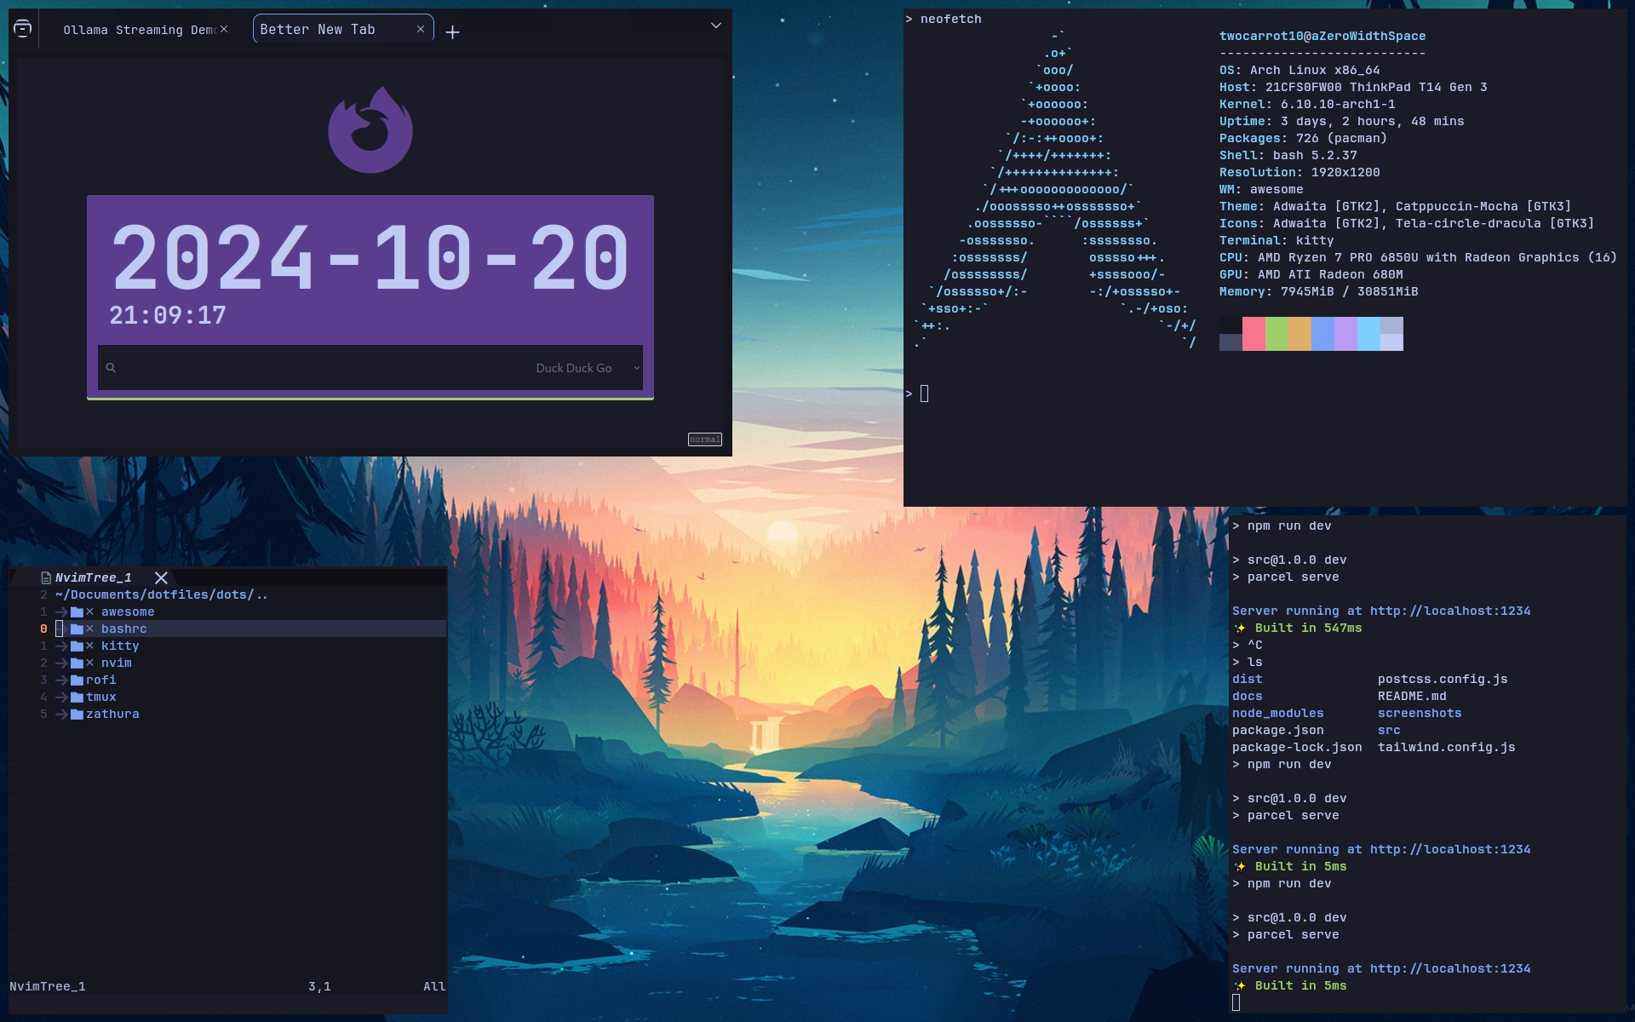Expand the nvim directory arrow
The height and width of the screenshot is (1022, 1635).
pyautogui.click(x=61, y=663)
